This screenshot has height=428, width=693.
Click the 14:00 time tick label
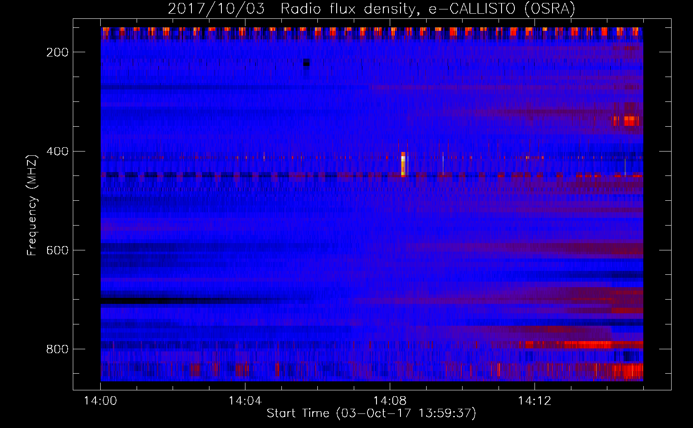click(101, 401)
